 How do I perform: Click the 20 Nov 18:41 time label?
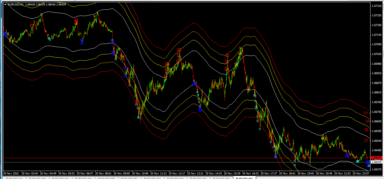pyautogui.click(x=287, y=173)
